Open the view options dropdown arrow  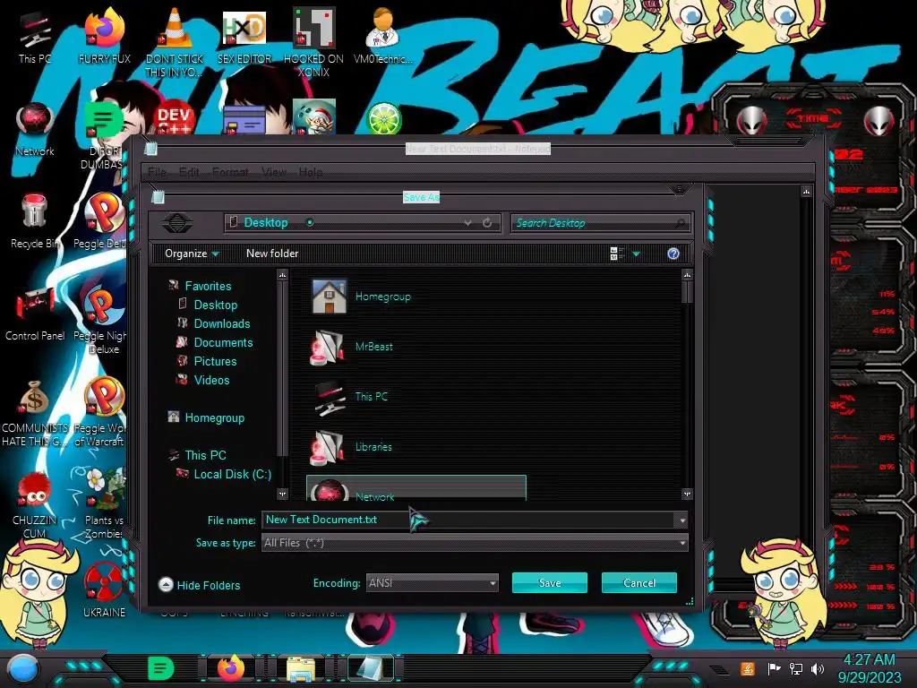point(637,254)
